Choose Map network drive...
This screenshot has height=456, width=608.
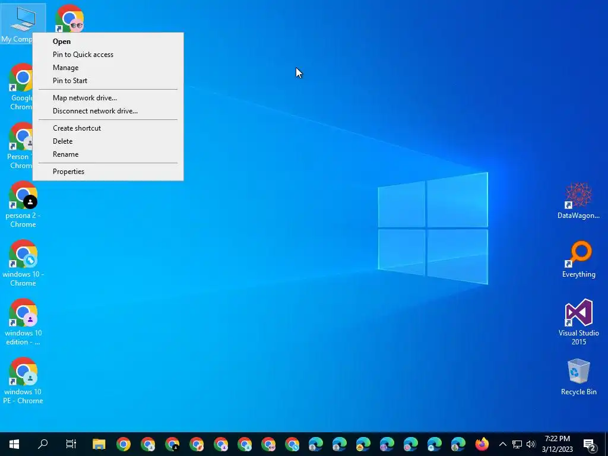click(108, 98)
